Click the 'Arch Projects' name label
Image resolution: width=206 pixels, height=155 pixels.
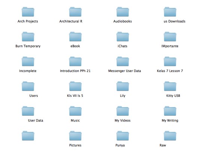(x=28, y=21)
